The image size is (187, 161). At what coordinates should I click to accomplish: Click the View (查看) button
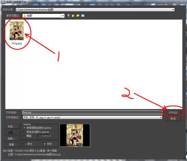coord(12,144)
